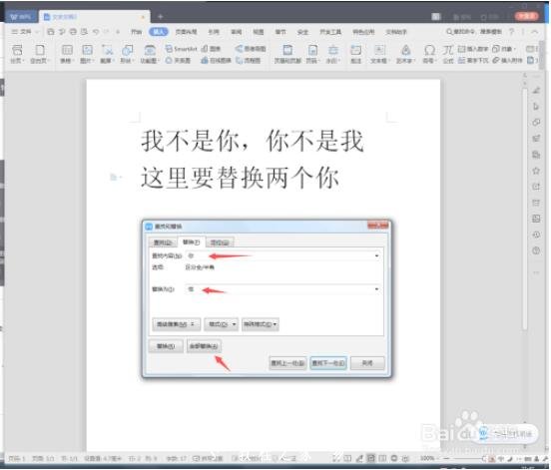Click the Find Next button

(328, 363)
